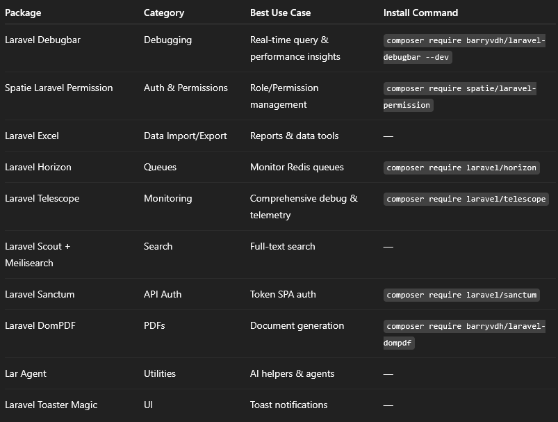558x422 pixels.
Task: Select the composer require laravel/sanctum command
Action: (461, 295)
